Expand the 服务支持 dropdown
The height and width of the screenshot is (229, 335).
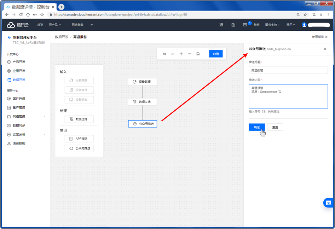[272, 25]
